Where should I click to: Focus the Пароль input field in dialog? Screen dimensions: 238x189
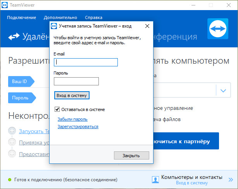coord(76,81)
